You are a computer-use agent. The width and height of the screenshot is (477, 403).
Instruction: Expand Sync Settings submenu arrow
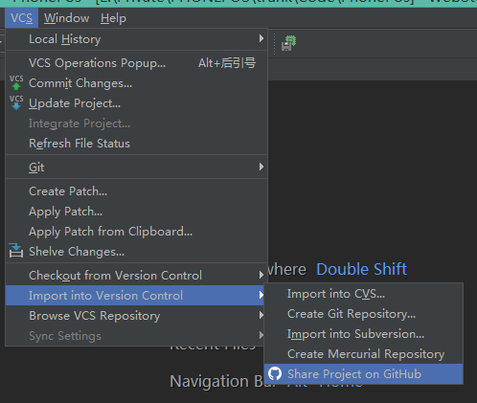click(x=261, y=335)
